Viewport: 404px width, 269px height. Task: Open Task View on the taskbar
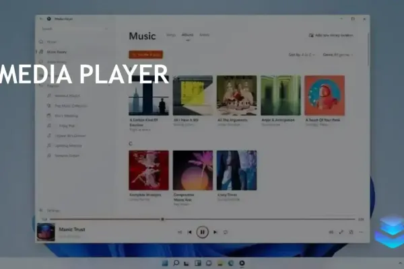pos(187,263)
